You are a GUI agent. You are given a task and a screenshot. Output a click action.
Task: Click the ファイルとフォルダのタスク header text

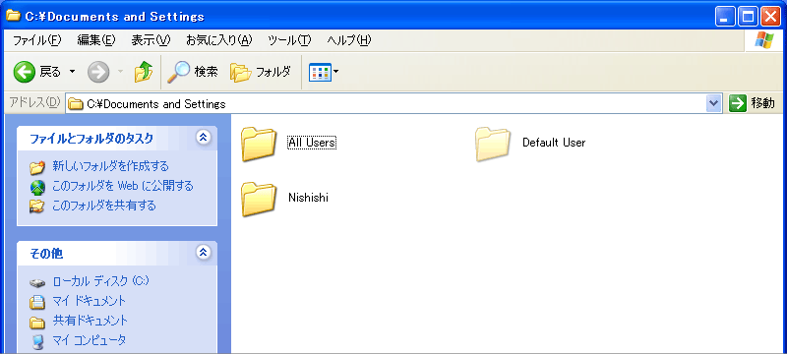[91, 139]
